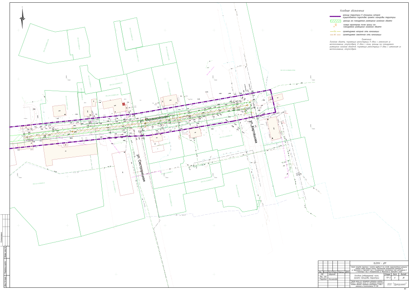Click the small red square building marker

click(x=123, y=105)
